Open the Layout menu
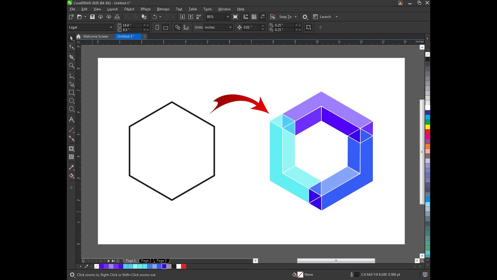The height and width of the screenshot is (280, 497). [113, 9]
